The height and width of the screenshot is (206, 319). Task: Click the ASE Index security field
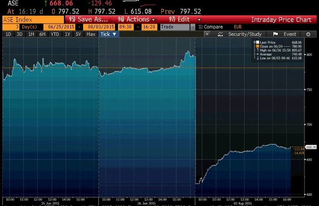[33, 20]
